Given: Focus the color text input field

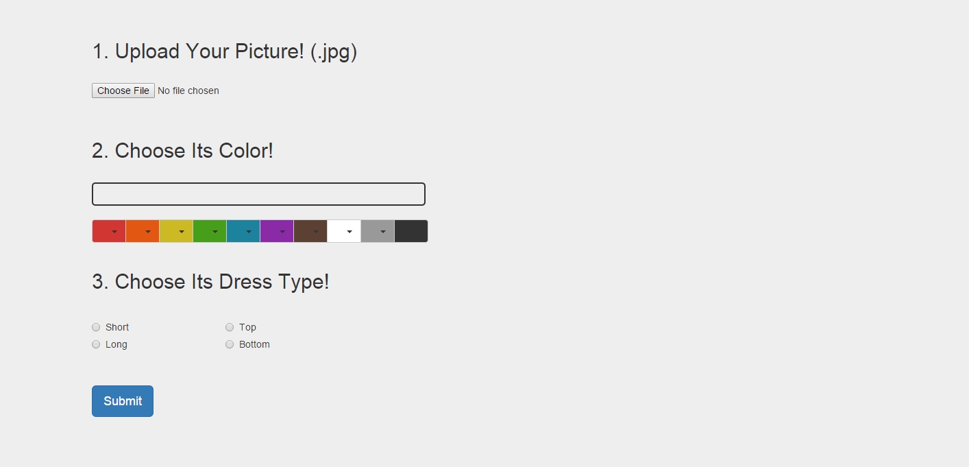Looking at the screenshot, I should pos(258,194).
